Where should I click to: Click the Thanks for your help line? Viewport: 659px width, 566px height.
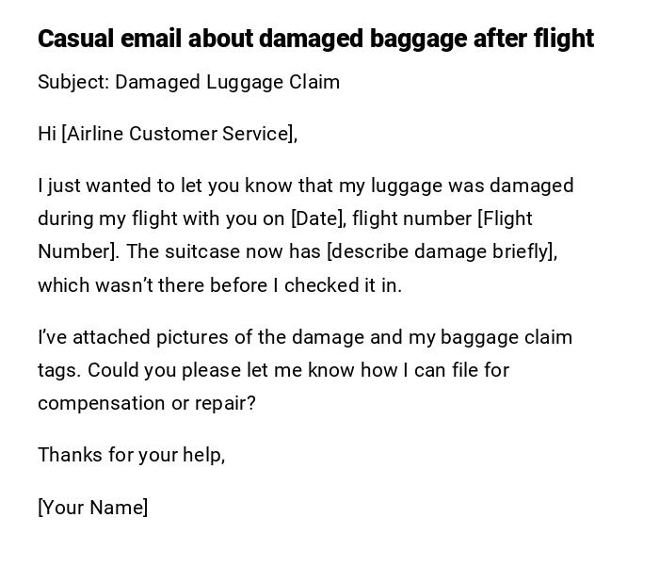pyautogui.click(x=131, y=455)
